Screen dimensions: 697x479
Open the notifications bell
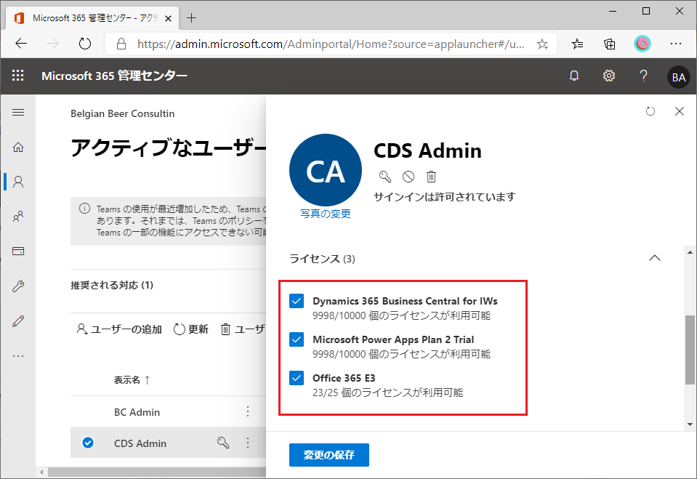click(x=574, y=76)
